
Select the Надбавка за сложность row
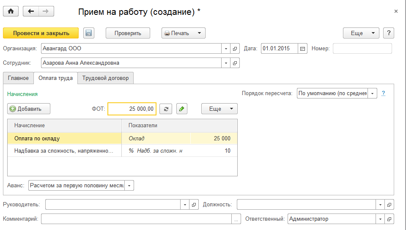[63, 151]
